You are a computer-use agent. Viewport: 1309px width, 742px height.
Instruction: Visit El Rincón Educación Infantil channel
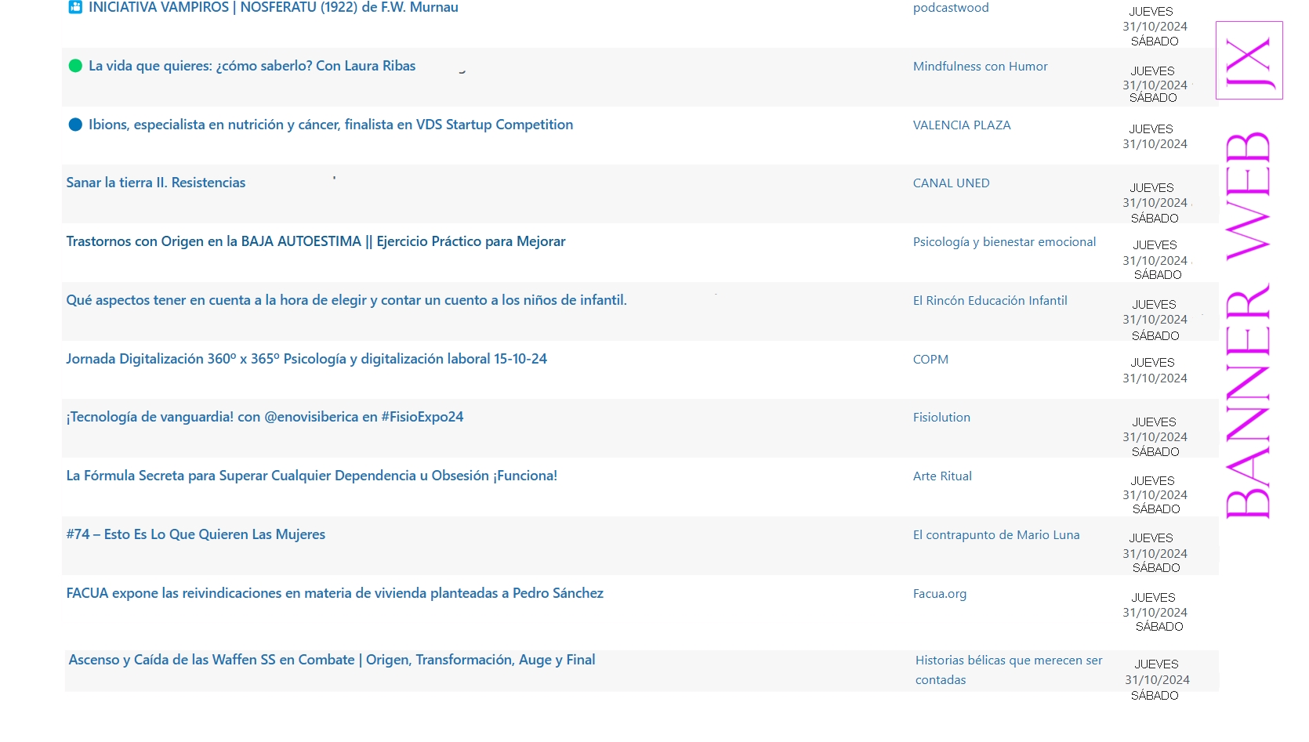coord(989,301)
